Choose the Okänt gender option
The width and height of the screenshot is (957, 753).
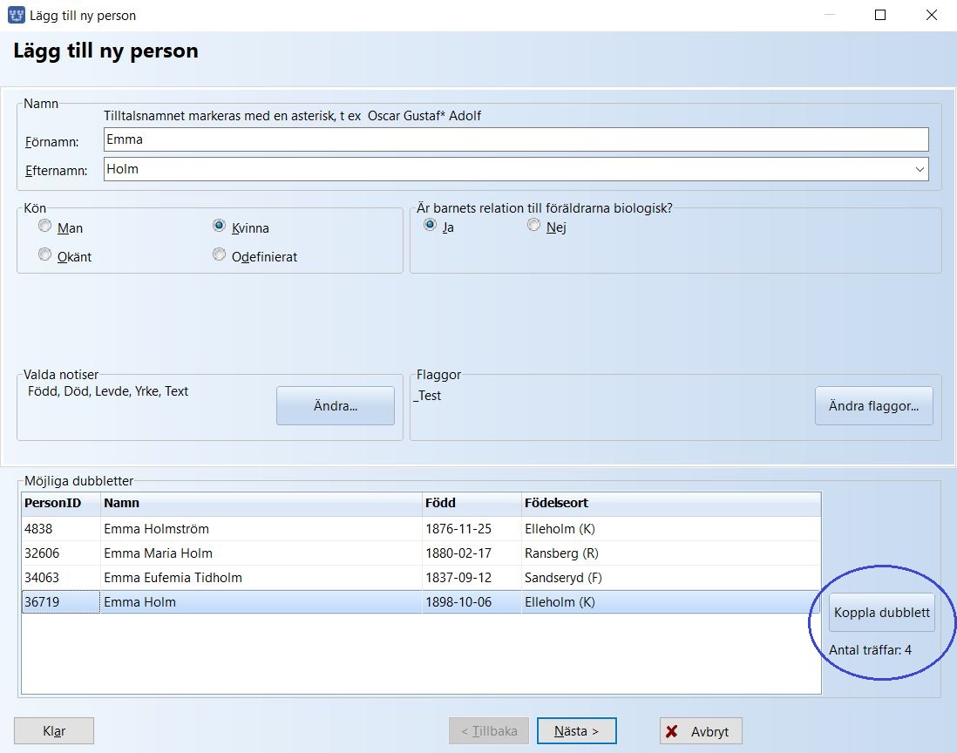44,254
